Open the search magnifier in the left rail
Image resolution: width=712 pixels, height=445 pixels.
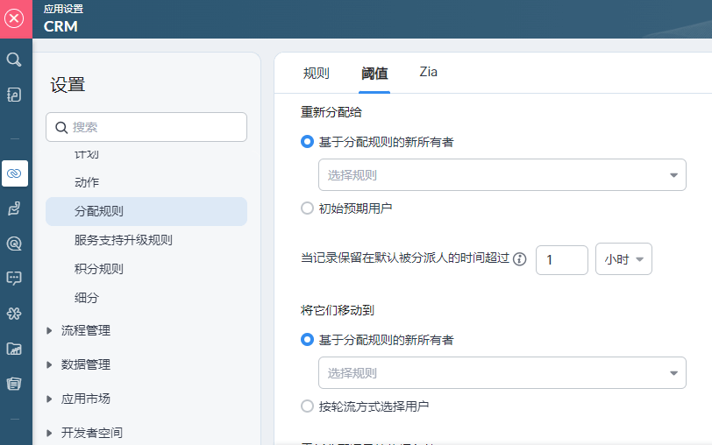coord(14,60)
